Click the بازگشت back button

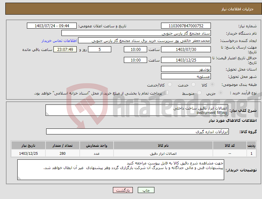pos(123,190)
